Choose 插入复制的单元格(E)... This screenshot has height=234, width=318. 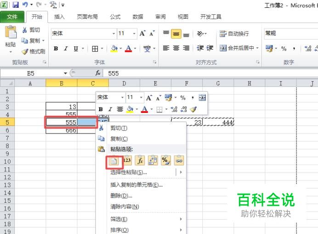[x=142, y=185]
